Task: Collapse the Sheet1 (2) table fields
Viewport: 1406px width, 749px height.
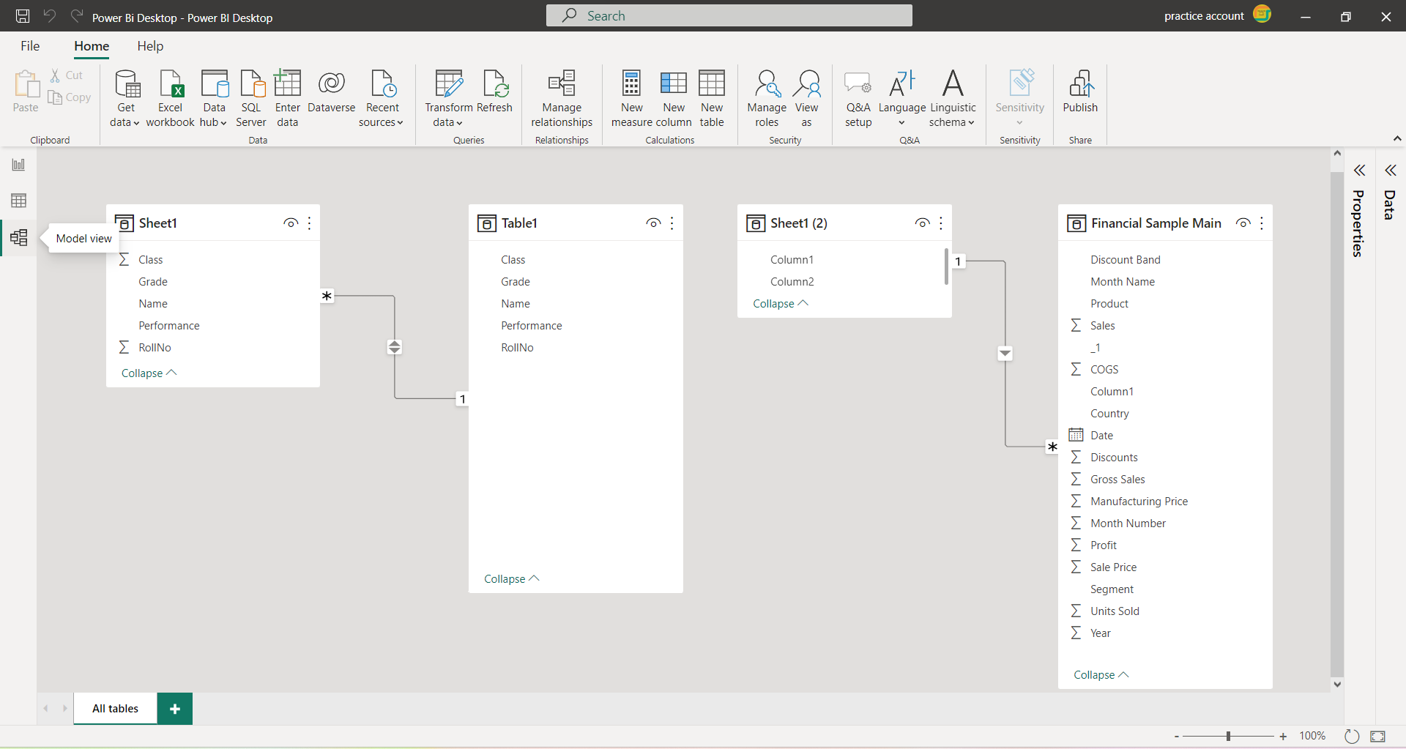Action: tap(780, 303)
